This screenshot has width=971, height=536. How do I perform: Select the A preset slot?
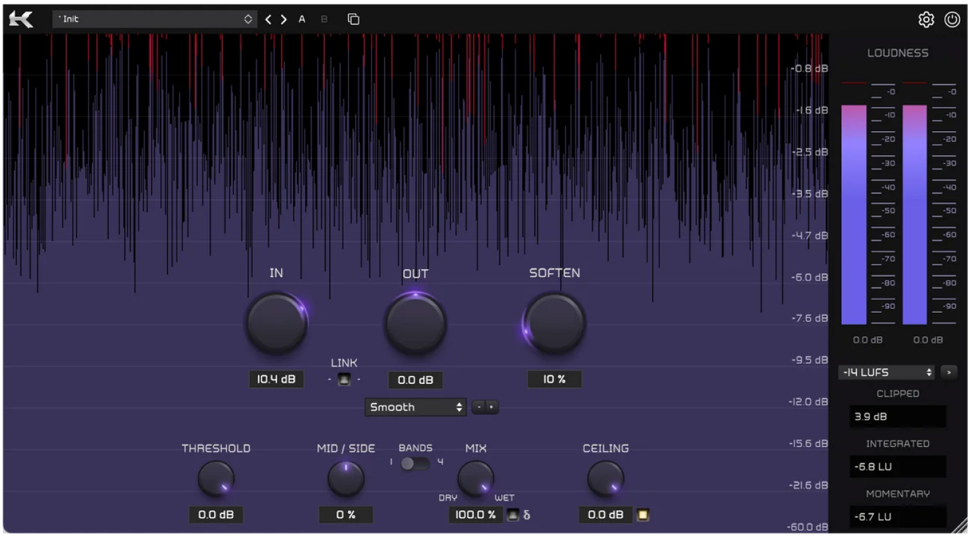pos(302,19)
